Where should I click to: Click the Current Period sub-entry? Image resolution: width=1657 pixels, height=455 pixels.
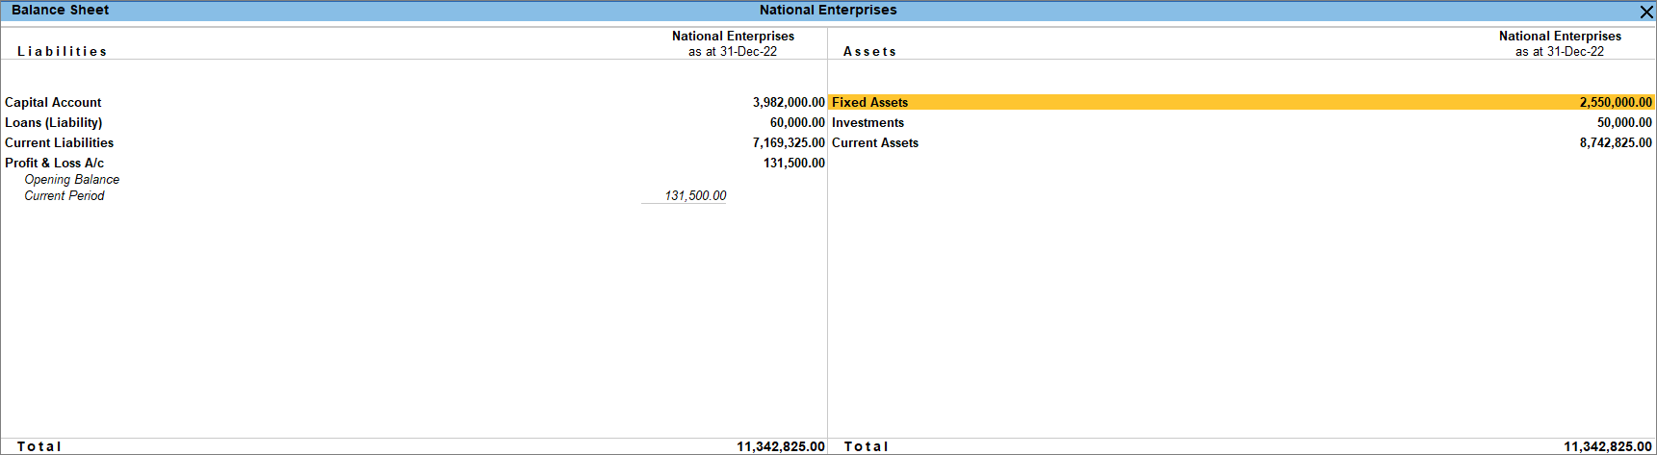coord(65,195)
